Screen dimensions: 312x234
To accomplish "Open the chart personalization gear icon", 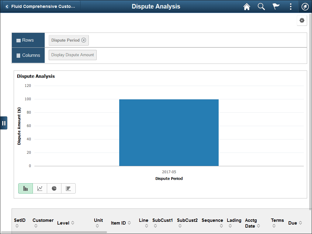I will (302, 20).
